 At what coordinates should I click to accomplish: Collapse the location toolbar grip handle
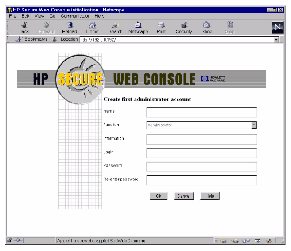pos(8,39)
